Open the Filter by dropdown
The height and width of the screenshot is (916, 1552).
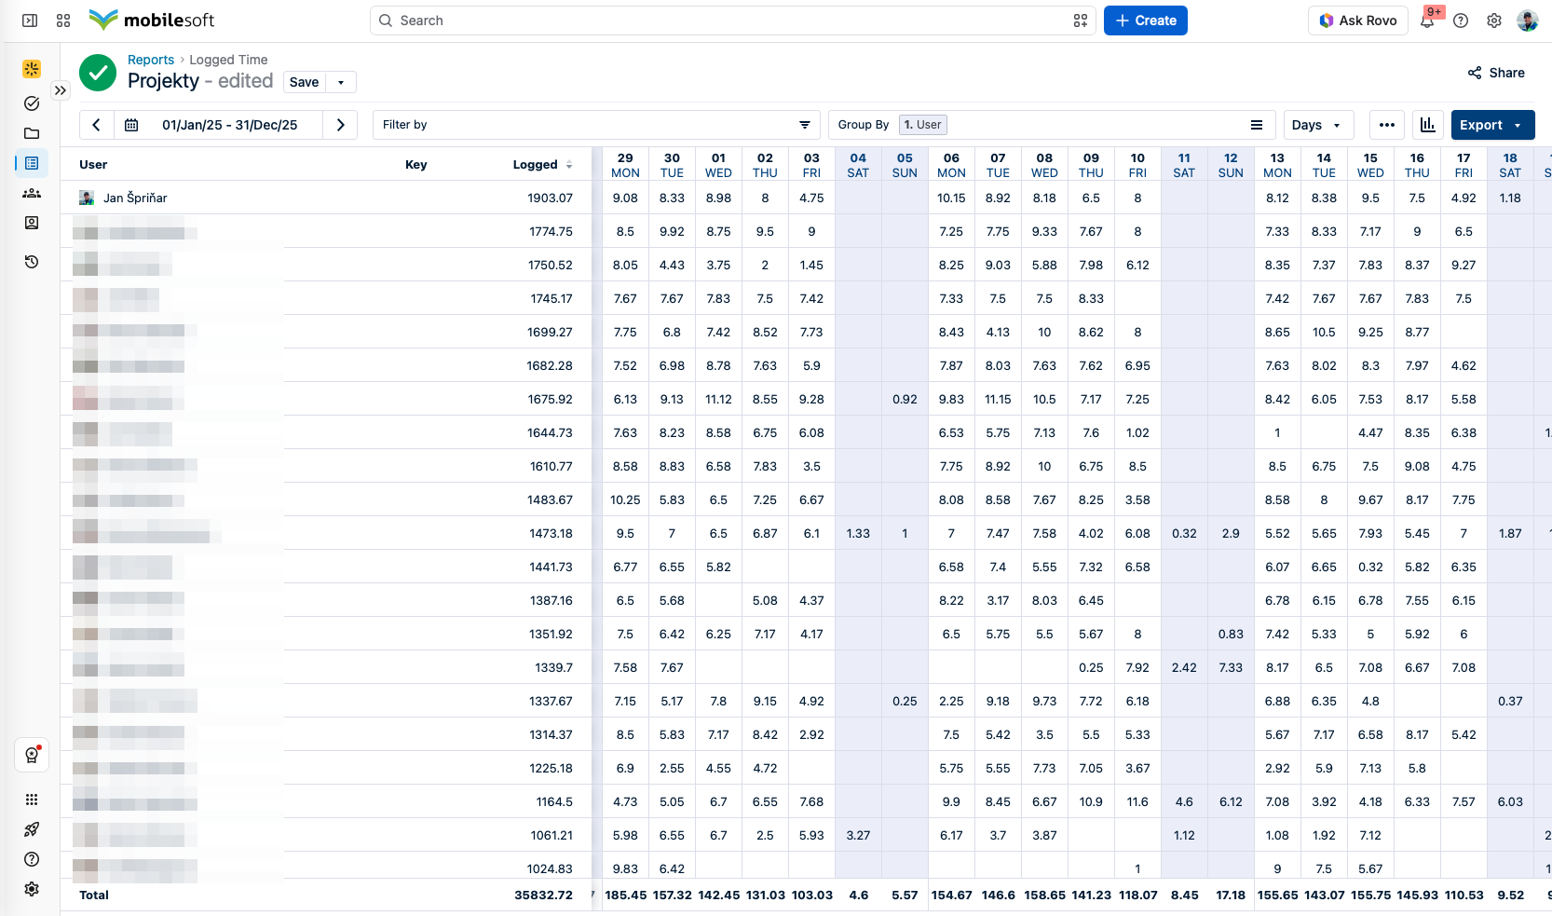(x=597, y=125)
